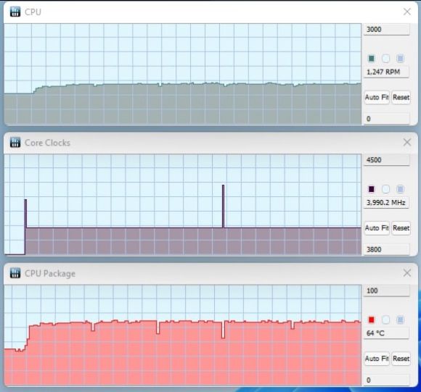Viewport: 421px width, 392px height.
Task: Click Auto Fit in the CPU Package graph
Action: 377,359
